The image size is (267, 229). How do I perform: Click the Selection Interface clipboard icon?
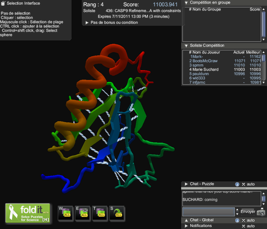(x=3, y=3)
